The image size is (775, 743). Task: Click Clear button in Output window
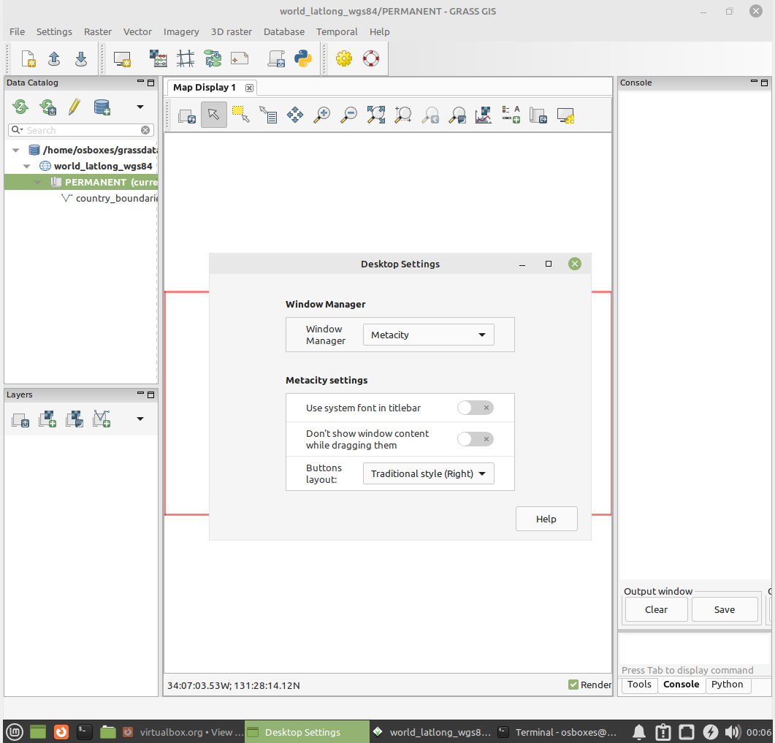click(x=657, y=609)
